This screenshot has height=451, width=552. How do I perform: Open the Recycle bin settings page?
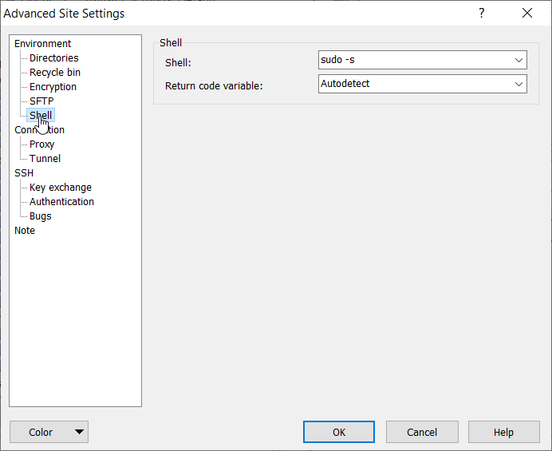tap(54, 73)
